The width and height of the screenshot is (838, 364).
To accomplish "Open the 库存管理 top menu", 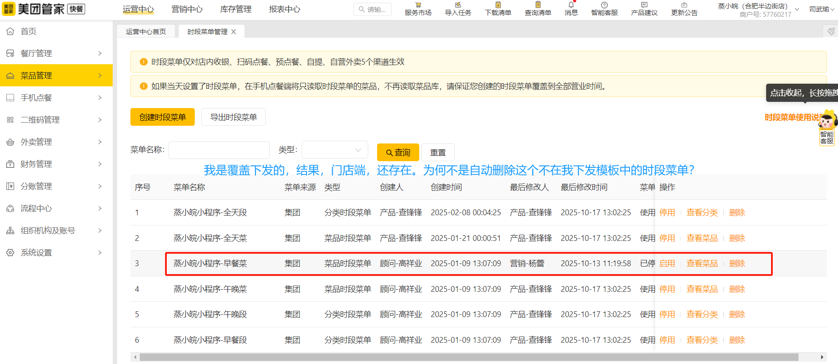I will point(236,9).
